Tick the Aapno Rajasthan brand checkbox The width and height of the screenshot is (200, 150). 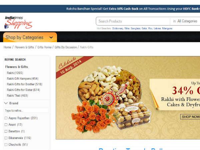pyautogui.click(x=6, y=118)
